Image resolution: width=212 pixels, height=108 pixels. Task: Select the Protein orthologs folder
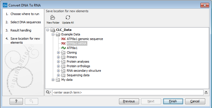[x=78, y=66]
